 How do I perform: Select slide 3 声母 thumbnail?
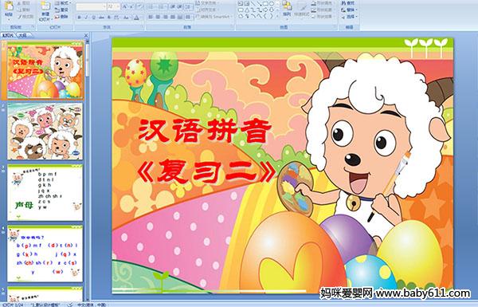coord(45,192)
